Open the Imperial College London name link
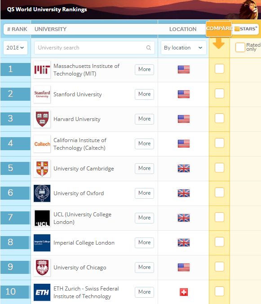 tap(84, 243)
